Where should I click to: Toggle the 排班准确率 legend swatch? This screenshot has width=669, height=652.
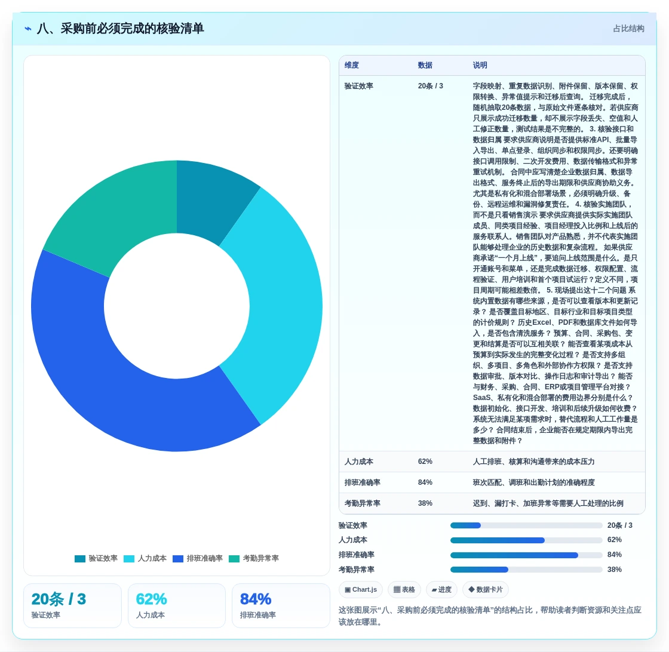point(178,559)
